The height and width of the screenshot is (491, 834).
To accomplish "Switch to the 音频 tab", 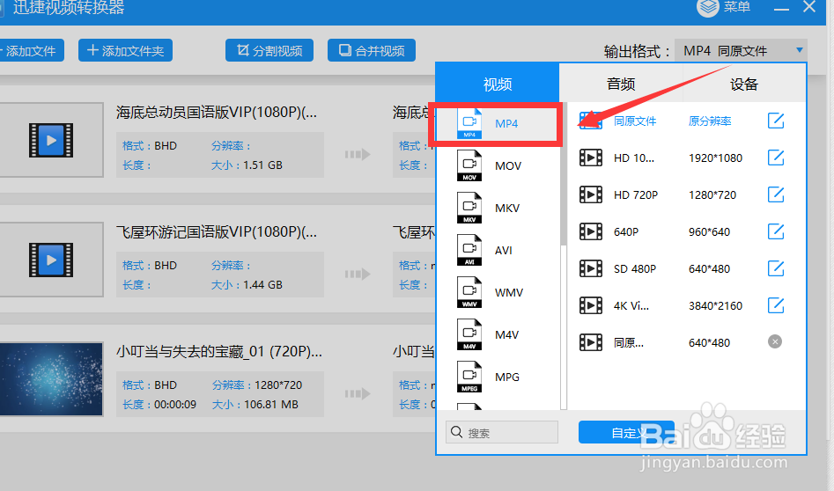I will (621, 84).
